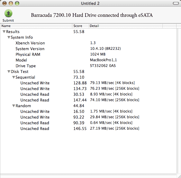Collapse the Disk Test disclosure triangle
The width and height of the screenshot is (181, 178).
pos(9,71)
